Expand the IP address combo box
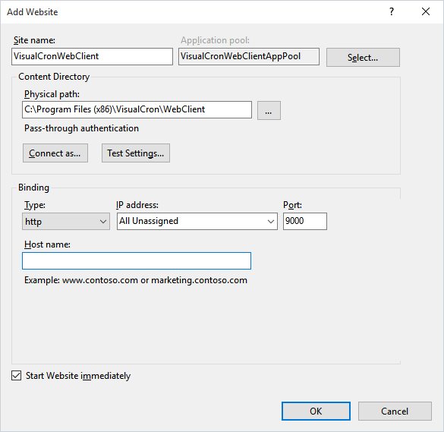The width and height of the screenshot is (444, 432). pyautogui.click(x=197, y=221)
